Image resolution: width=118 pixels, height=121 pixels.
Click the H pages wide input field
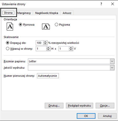click(41, 49)
